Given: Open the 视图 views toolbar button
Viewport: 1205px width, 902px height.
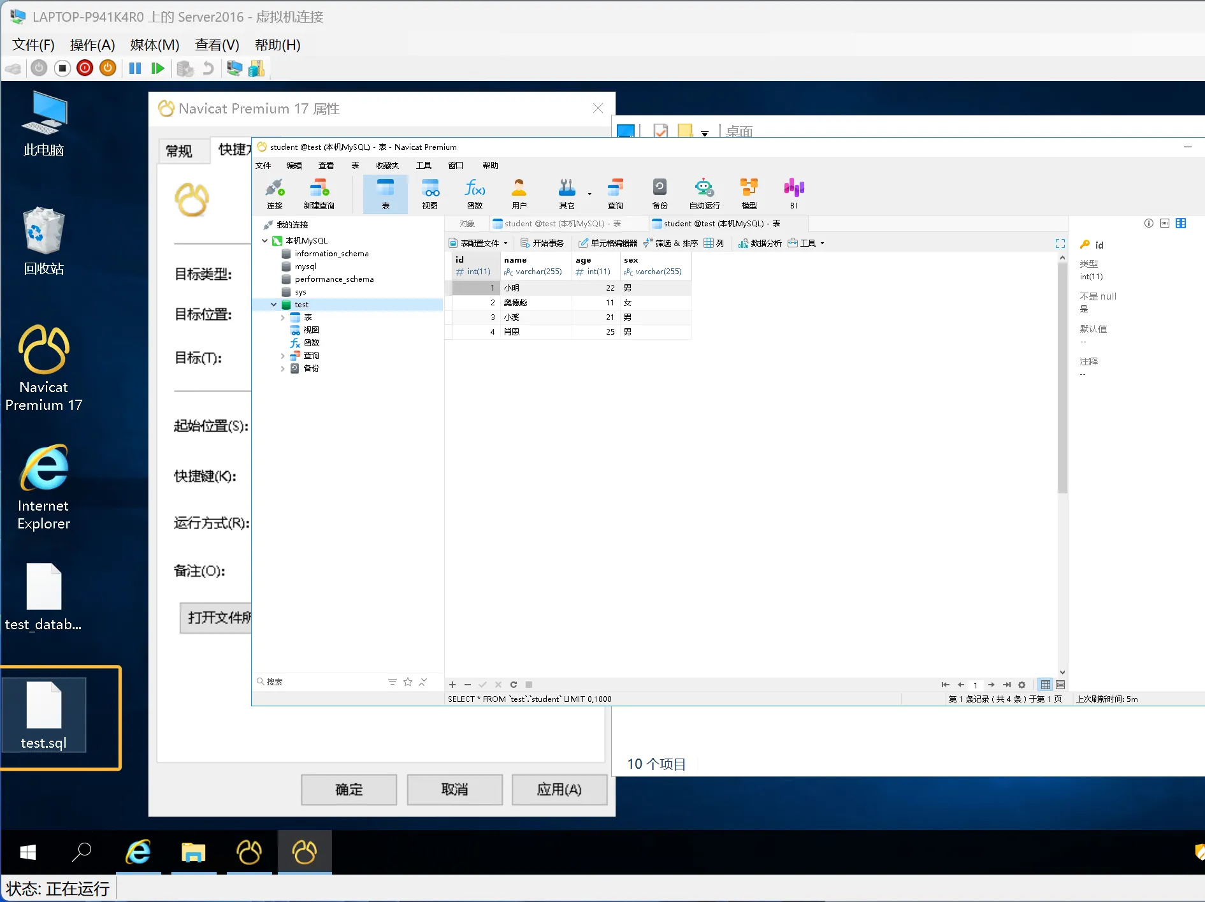Looking at the screenshot, I should pos(430,194).
